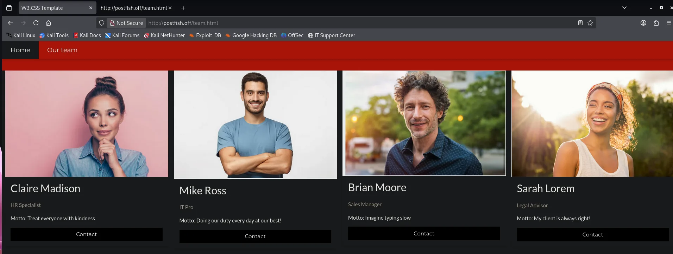Click the Not Secure connection indicator
This screenshot has width=673, height=254.
tap(126, 23)
